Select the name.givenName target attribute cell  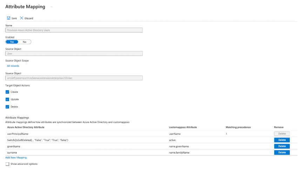coord(179,147)
